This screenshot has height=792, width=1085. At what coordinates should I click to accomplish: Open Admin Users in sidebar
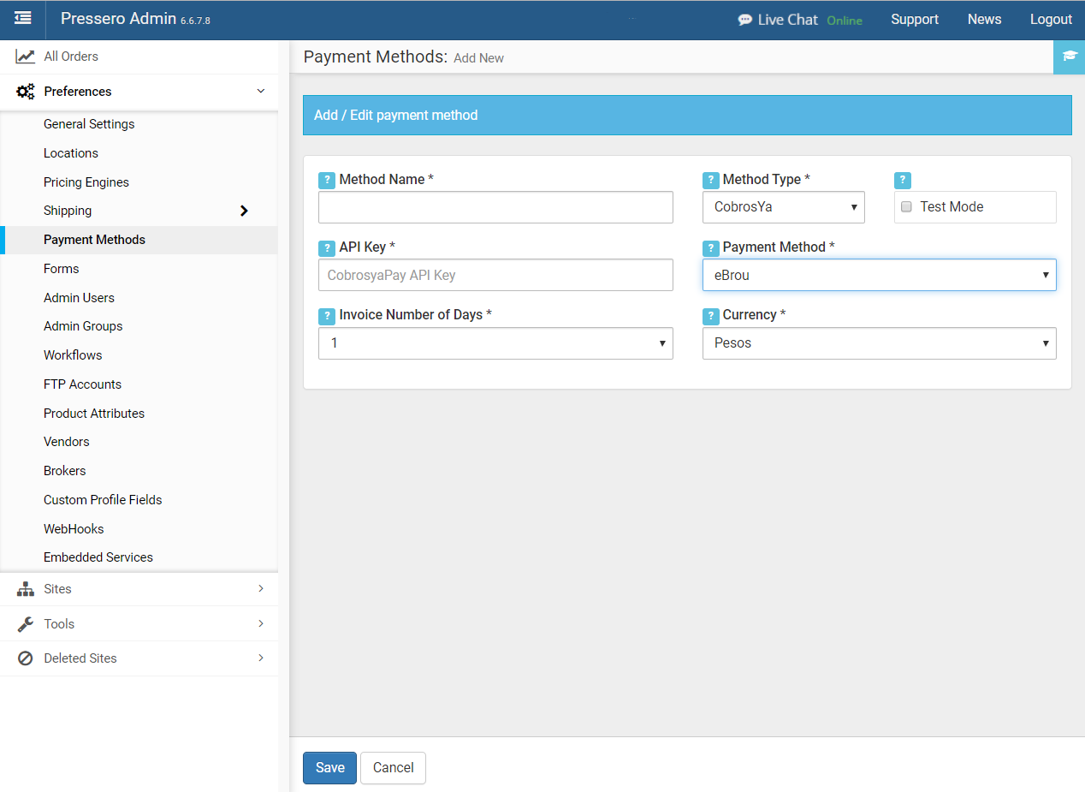tap(79, 298)
